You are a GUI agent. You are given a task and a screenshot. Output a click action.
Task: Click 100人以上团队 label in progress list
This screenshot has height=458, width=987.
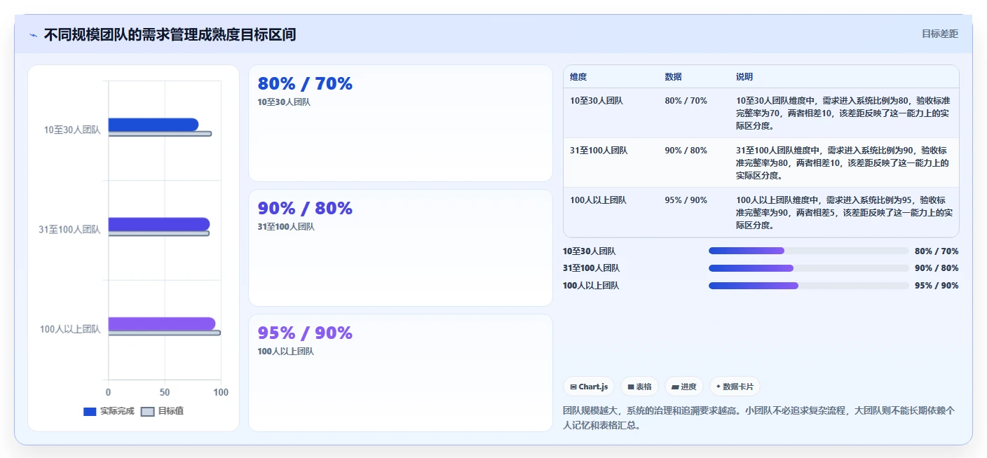point(591,286)
